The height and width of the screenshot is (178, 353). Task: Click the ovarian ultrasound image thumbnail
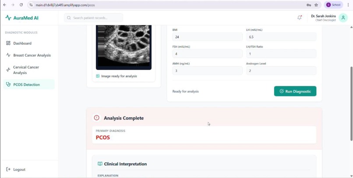pos(124,47)
